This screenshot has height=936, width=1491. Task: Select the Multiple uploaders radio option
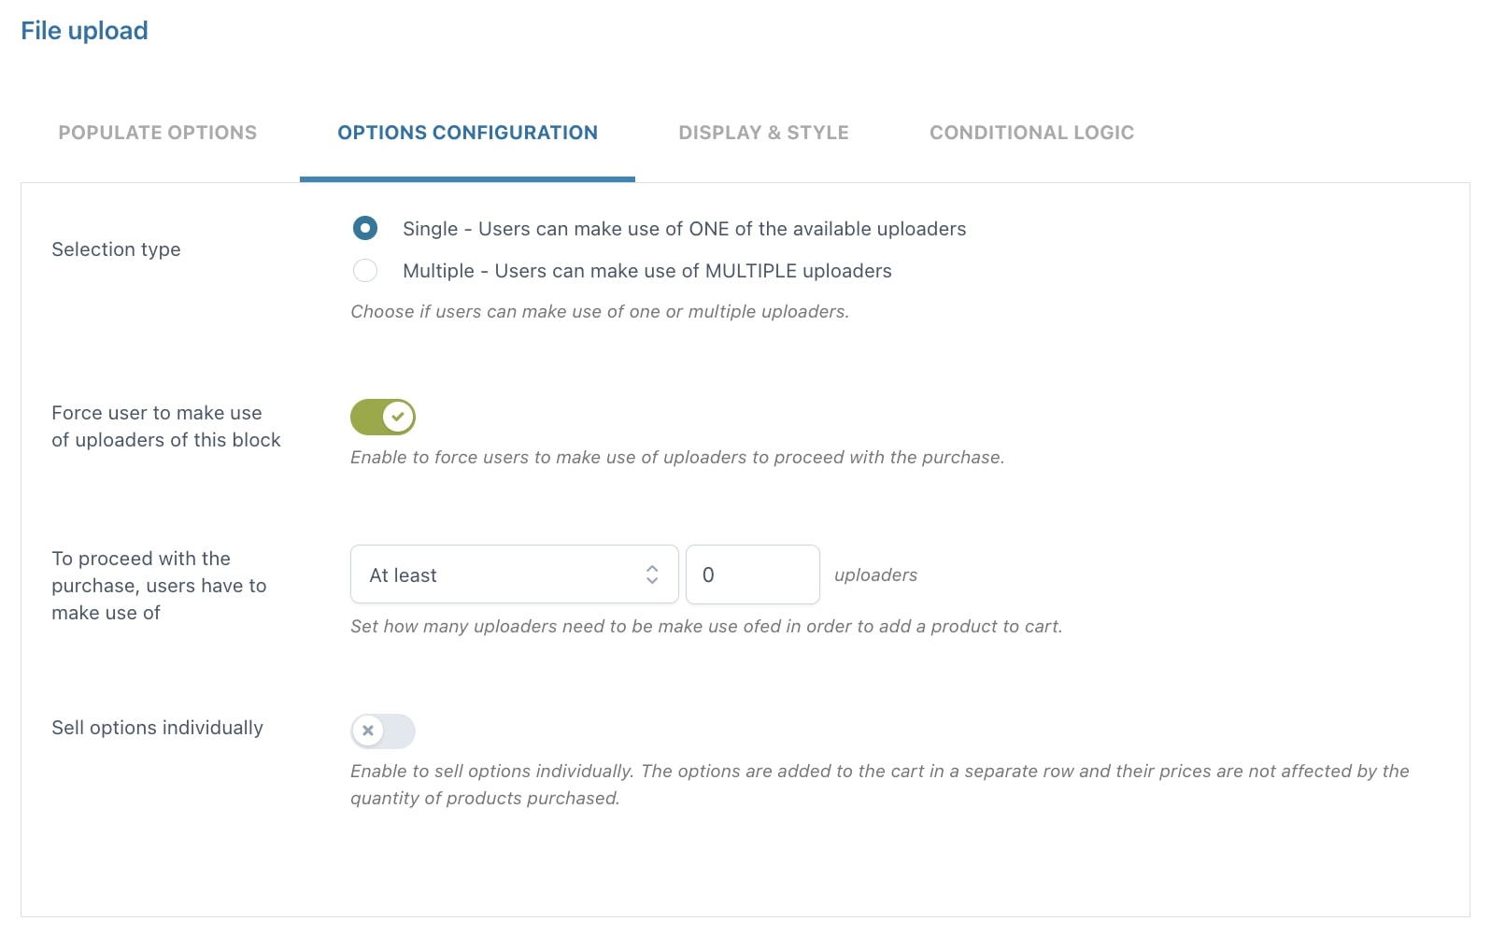(365, 271)
